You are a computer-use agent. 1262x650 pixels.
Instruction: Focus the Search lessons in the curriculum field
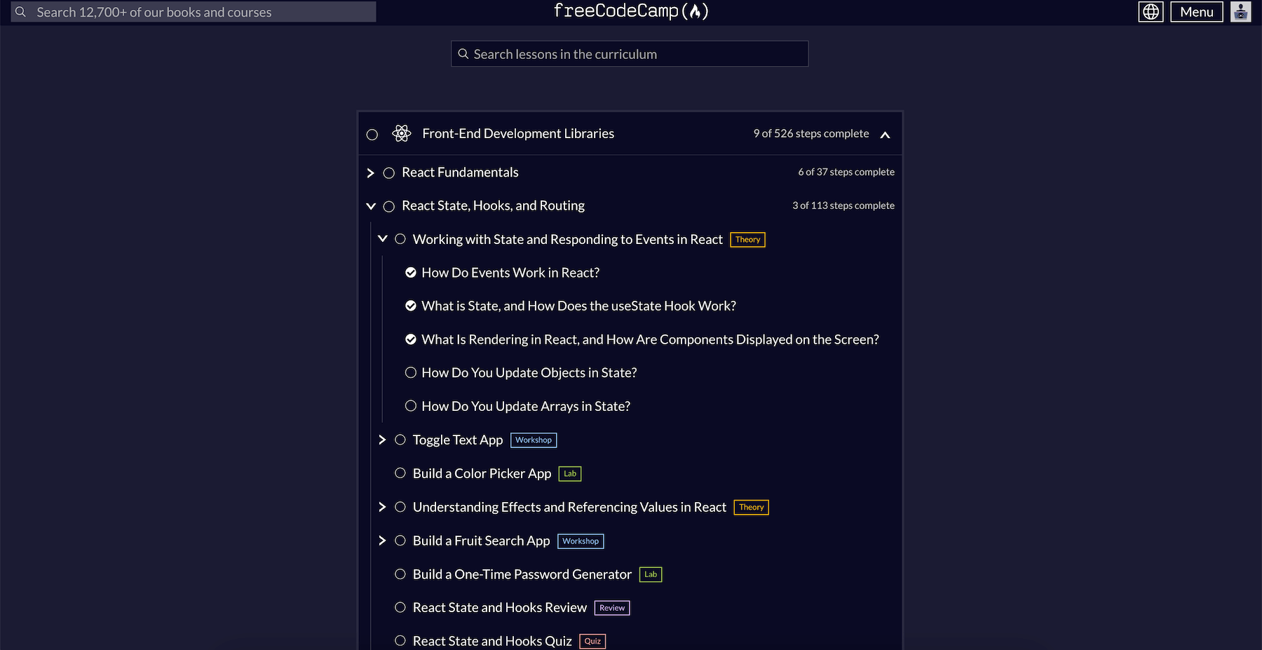(630, 54)
